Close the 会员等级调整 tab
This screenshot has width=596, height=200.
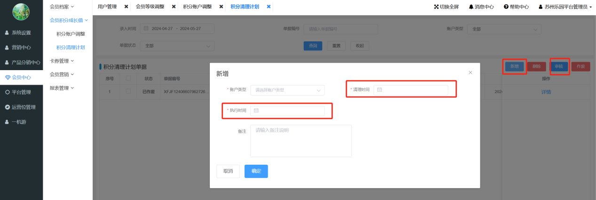pos(174,7)
